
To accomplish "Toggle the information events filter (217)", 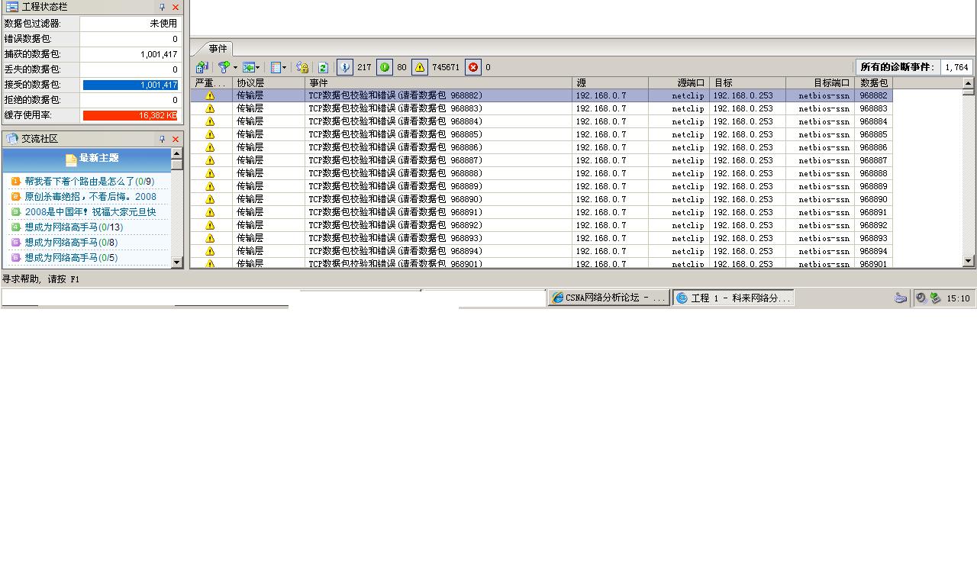I will point(345,67).
